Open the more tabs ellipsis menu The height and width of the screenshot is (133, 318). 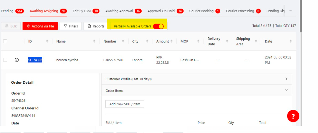(x=290, y=11)
